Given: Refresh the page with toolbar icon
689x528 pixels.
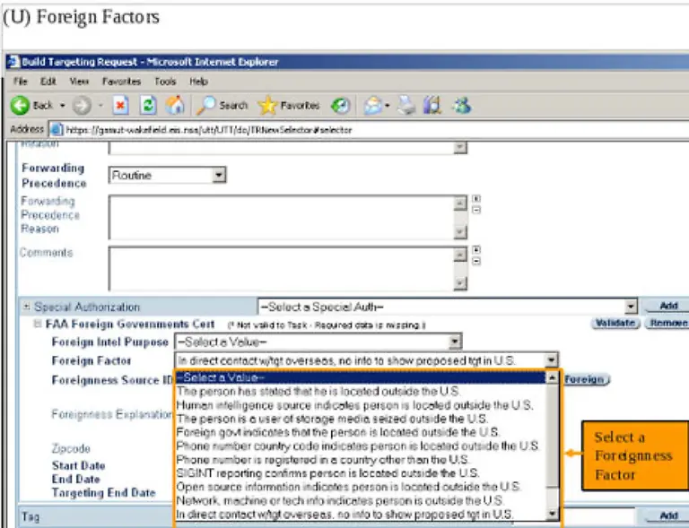Looking at the screenshot, I should coord(148,105).
